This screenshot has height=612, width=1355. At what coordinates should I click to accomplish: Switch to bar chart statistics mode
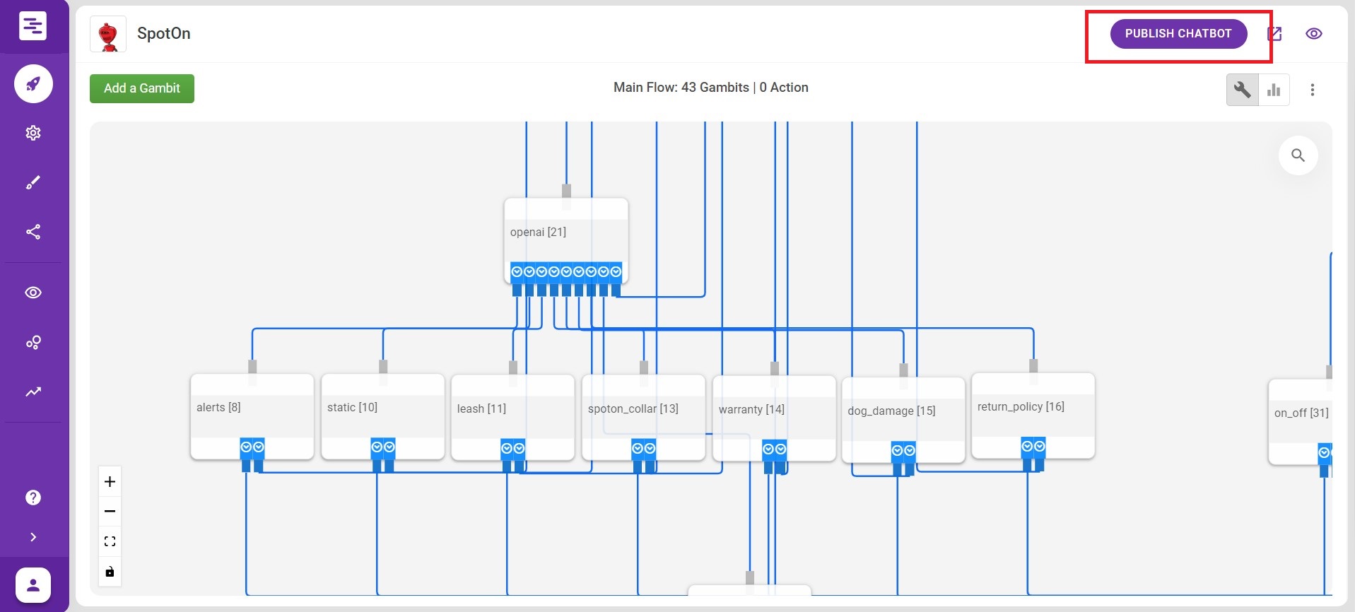(x=1274, y=90)
